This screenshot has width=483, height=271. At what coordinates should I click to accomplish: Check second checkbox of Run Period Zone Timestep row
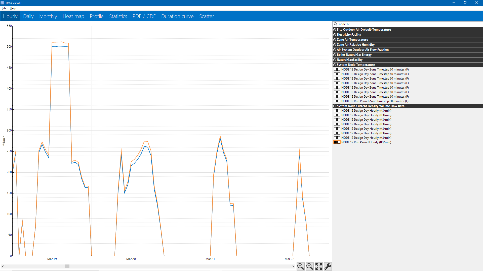coord(339,101)
